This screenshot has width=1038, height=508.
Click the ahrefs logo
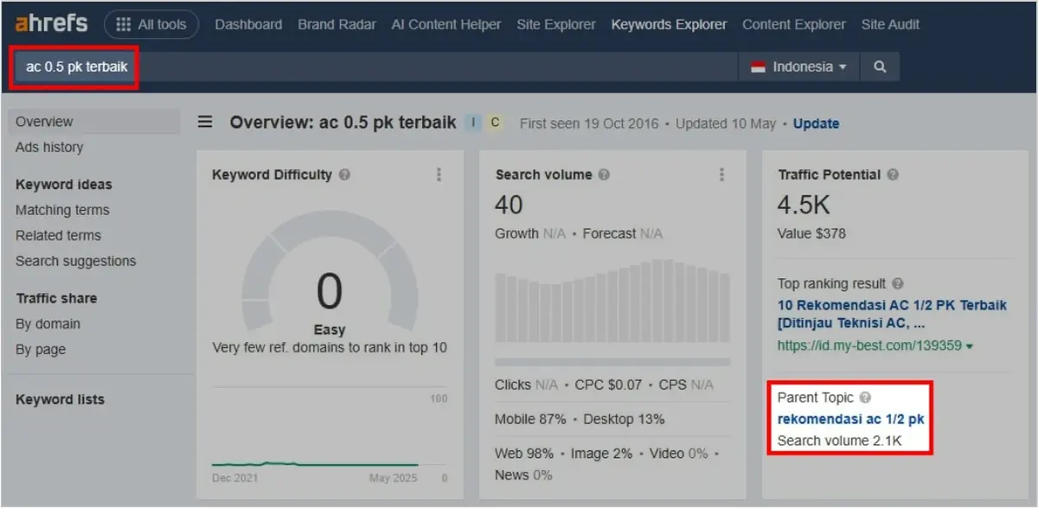pyautogui.click(x=51, y=24)
